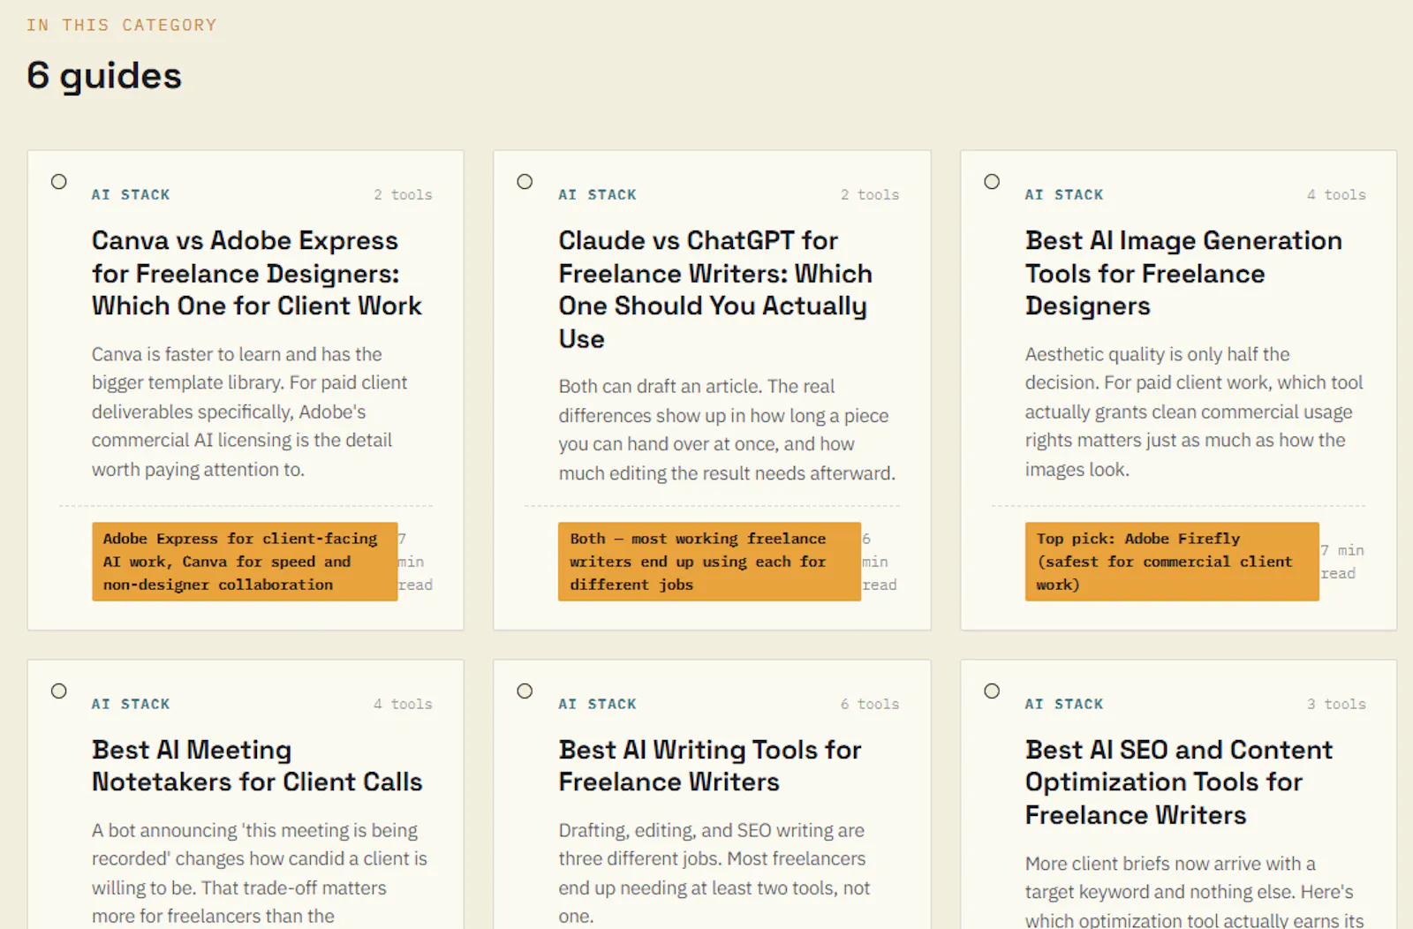The image size is (1413, 929).
Task: Click '3 tools' on the AI SEO card
Action: click(1336, 705)
